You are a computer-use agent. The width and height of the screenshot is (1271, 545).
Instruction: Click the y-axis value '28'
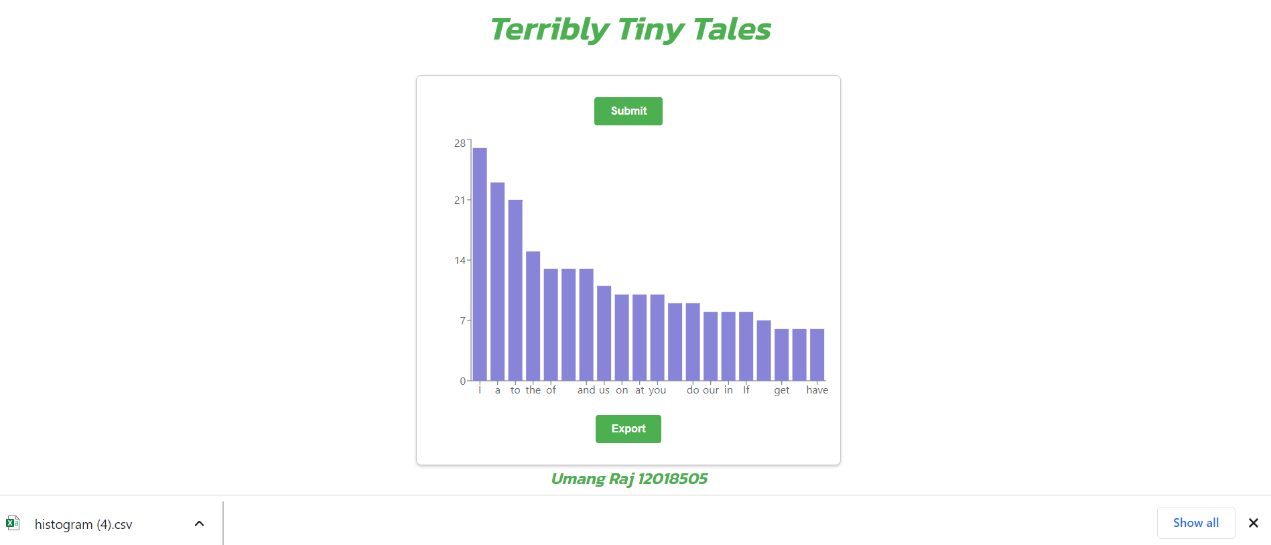point(458,143)
